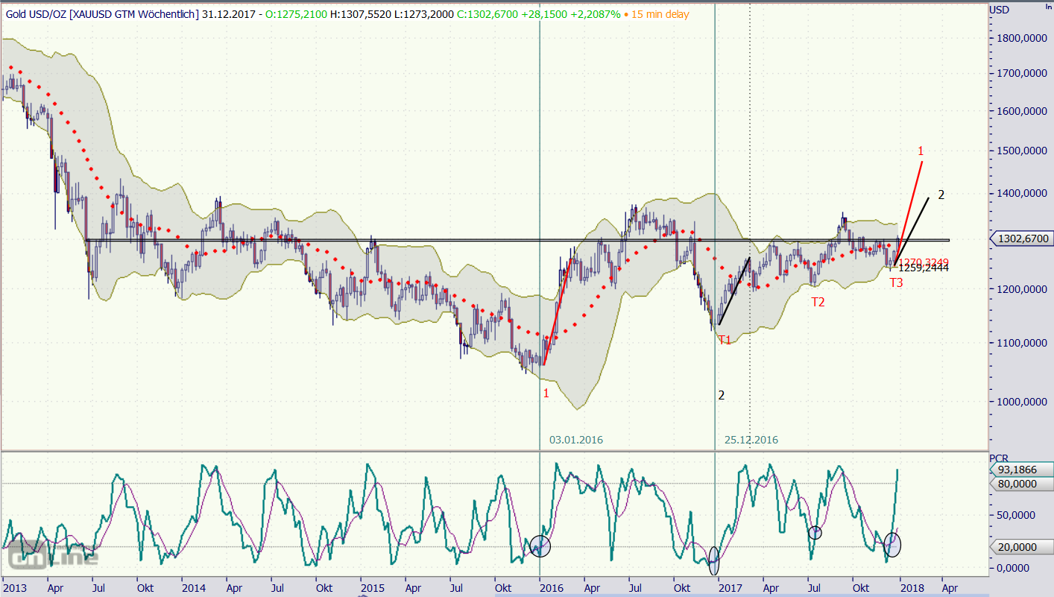The width and height of the screenshot is (1054, 597).
Task: Click the USD currency label on price axis
Action: point(999,10)
